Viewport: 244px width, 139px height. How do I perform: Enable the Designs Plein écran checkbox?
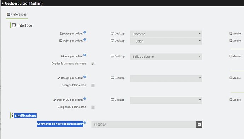[x=93, y=85]
